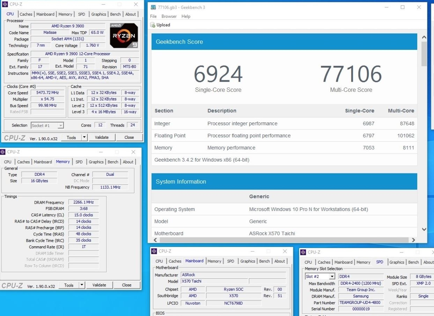This screenshot has width=434, height=316.
Task: Switch to the Caches tab in CPU-Z
Action: point(26,14)
